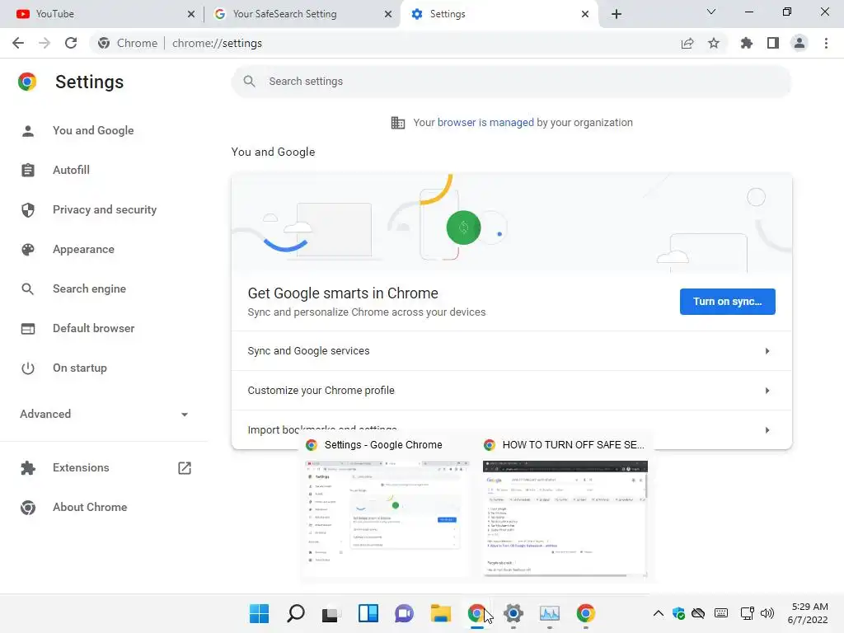The height and width of the screenshot is (633, 844).
Task: Bookmark this tab with the star icon
Action: [x=714, y=43]
